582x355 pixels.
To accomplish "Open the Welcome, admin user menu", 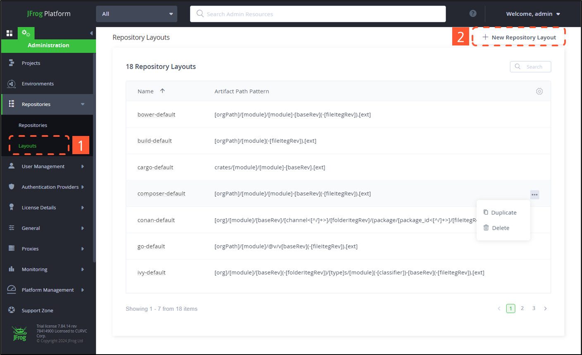I will pyautogui.click(x=533, y=14).
